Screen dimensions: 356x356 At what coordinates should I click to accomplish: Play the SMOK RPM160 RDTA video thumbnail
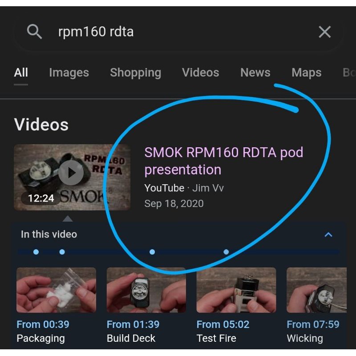click(x=72, y=177)
